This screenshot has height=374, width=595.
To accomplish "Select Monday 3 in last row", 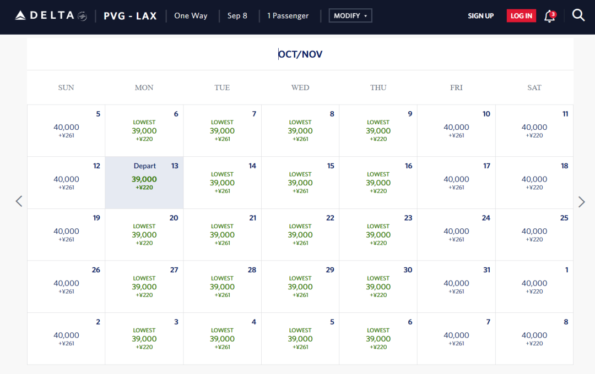I will (144, 338).
